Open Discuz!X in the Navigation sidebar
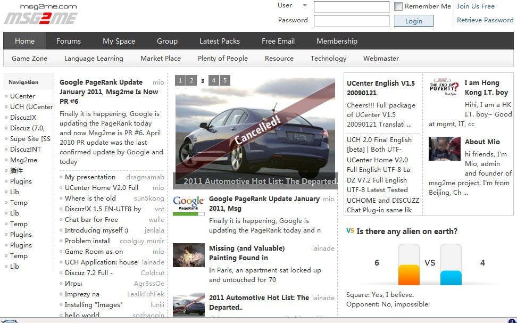Screen dimensions: 517x323 [x=23, y=118]
